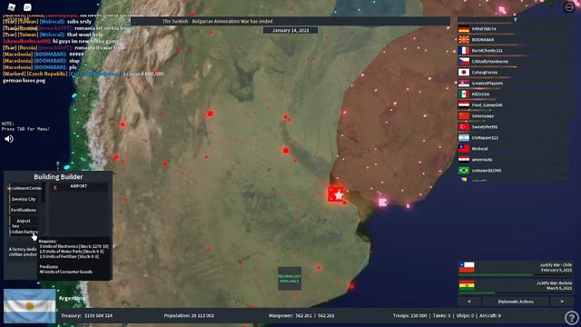Click the Treasury amount in status bar

pyautogui.click(x=87, y=315)
